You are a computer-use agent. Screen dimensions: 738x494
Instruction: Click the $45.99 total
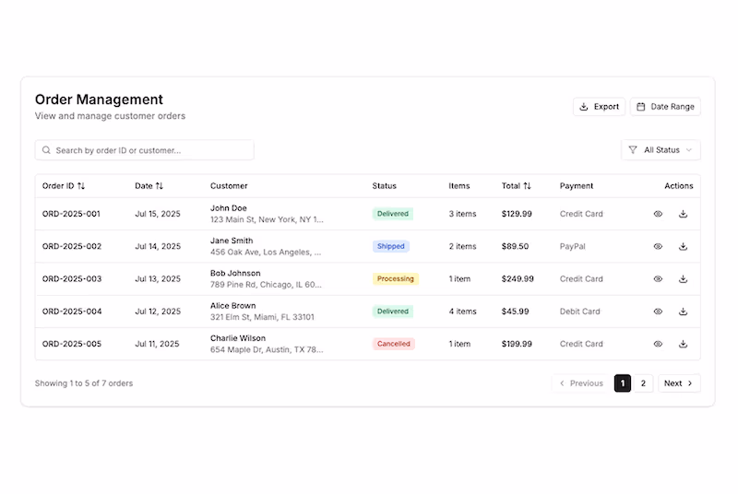click(x=515, y=312)
